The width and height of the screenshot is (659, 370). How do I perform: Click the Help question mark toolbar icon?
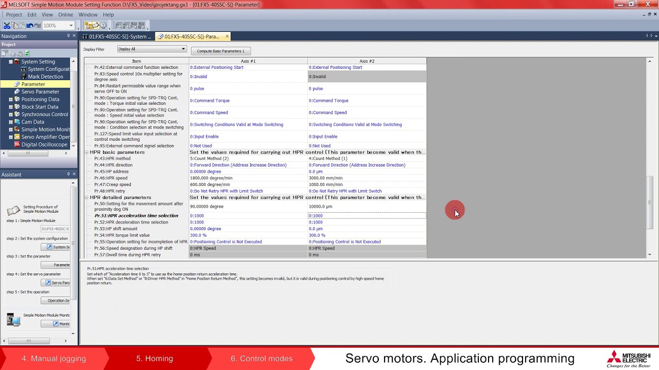[x=103, y=25]
